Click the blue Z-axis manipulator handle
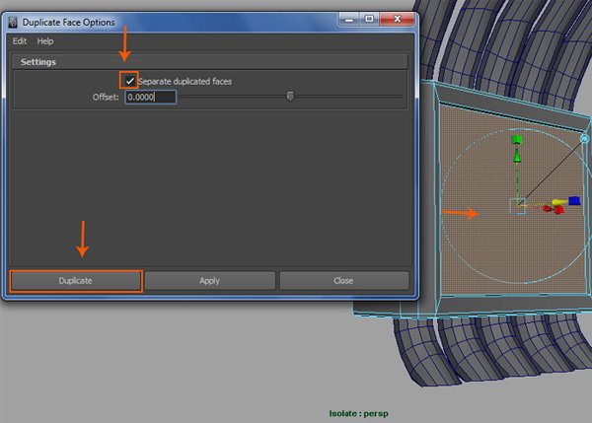The image size is (592, 423). (x=574, y=201)
